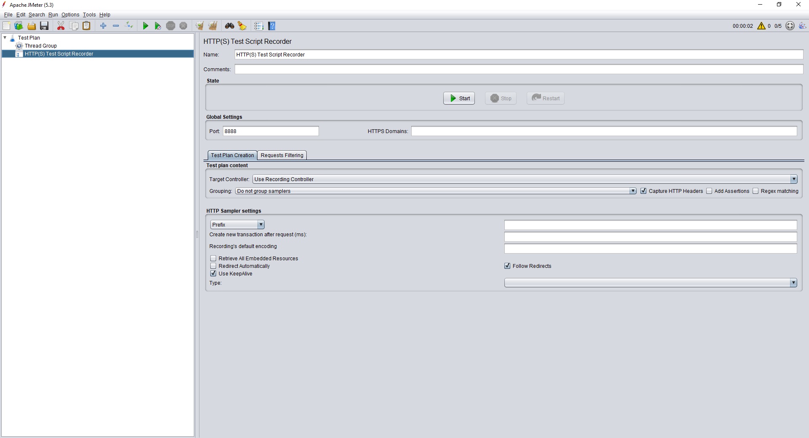Click the Clear All brooms icon

(x=213, y=26)
